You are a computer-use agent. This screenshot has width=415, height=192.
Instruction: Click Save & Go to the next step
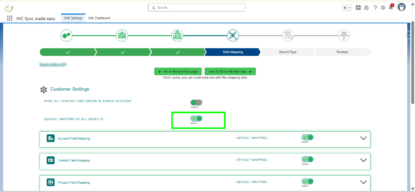pyautogui.click(x=230, y=72)
